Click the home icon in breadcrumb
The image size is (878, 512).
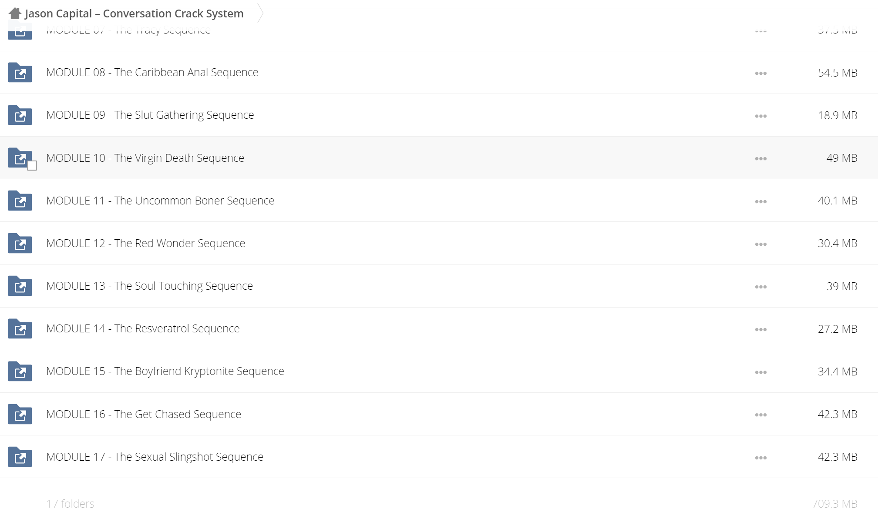pos(15,13)
